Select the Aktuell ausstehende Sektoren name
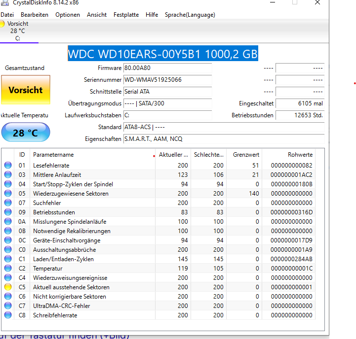356x339 pixels. [x=71, y=287]
